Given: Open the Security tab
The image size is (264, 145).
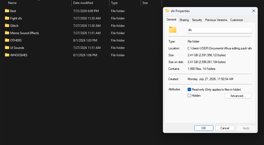Looking at the screenshot, I should 197,20.
